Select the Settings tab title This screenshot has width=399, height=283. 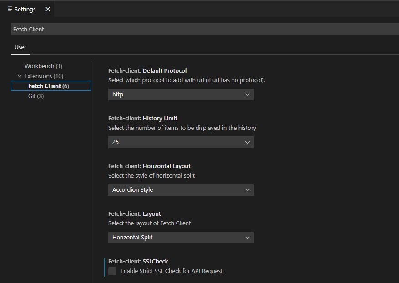pos(25,10)
